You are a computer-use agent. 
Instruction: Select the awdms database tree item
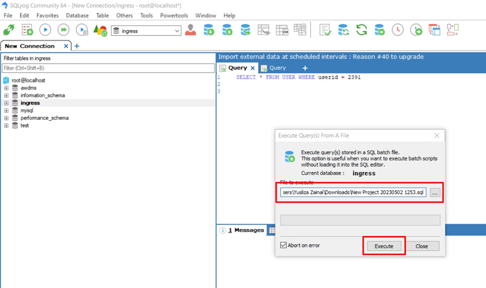click(28, 88)
